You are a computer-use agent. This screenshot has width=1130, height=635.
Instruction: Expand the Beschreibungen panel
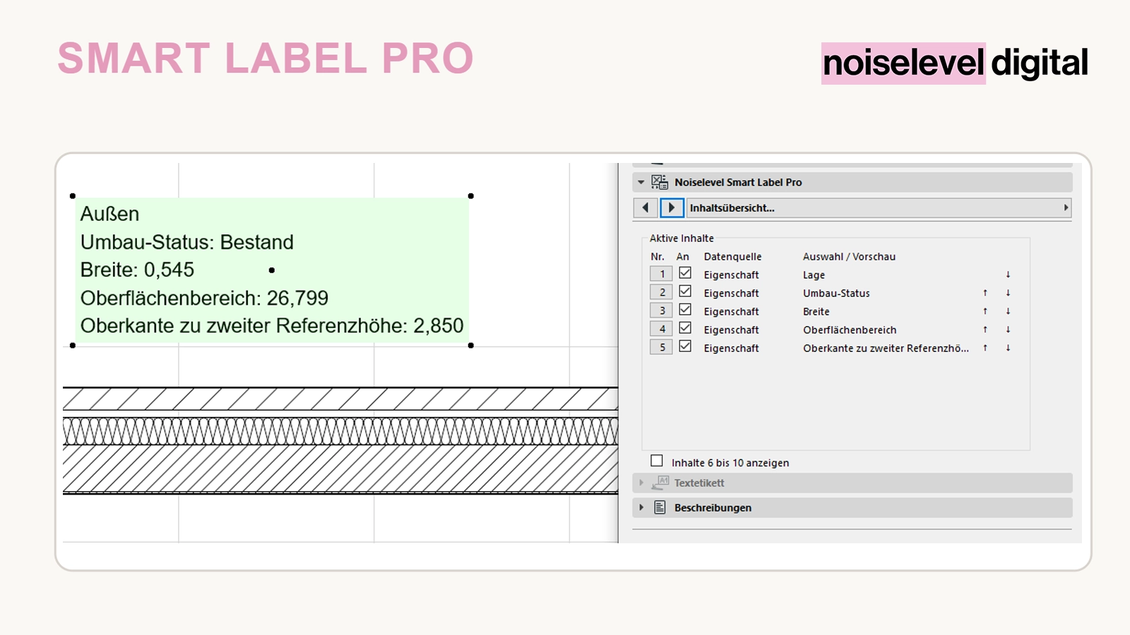pyautogui.click(x=641, y=507)
